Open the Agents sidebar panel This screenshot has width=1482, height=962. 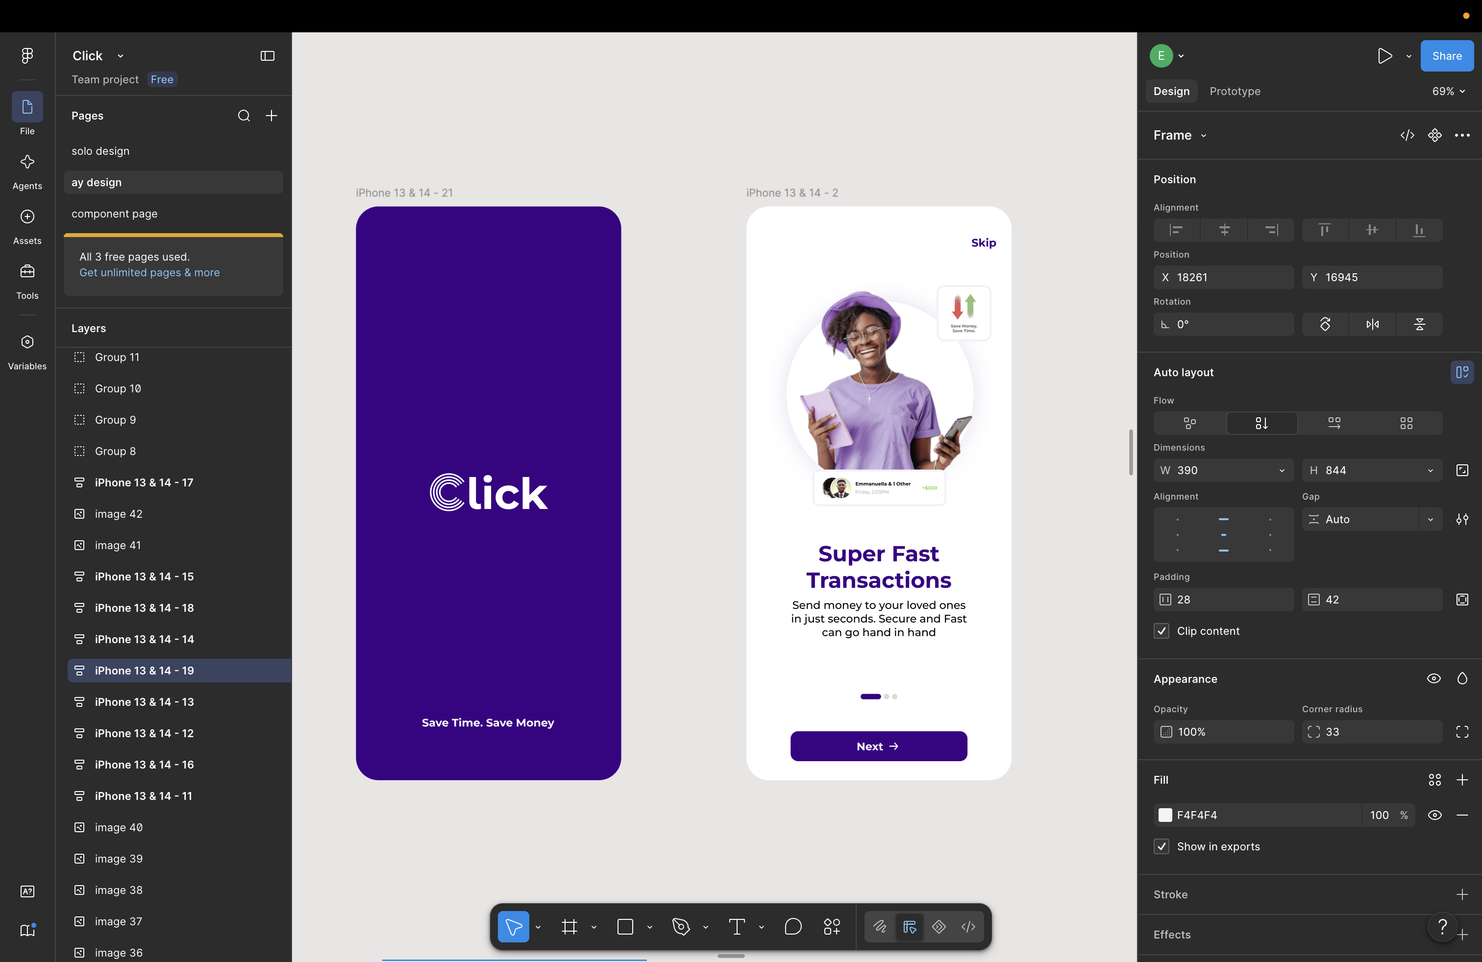27,172
